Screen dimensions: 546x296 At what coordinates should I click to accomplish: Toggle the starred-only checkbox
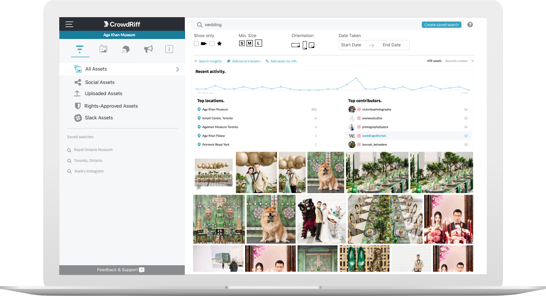click(212, 44)
